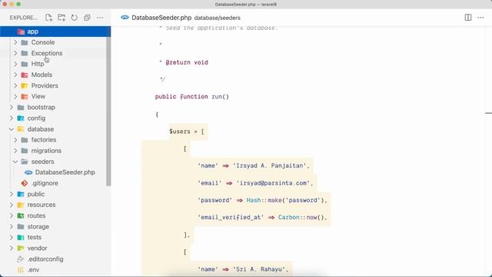Open Explorer more actions menu

click(x=100, y=18)
